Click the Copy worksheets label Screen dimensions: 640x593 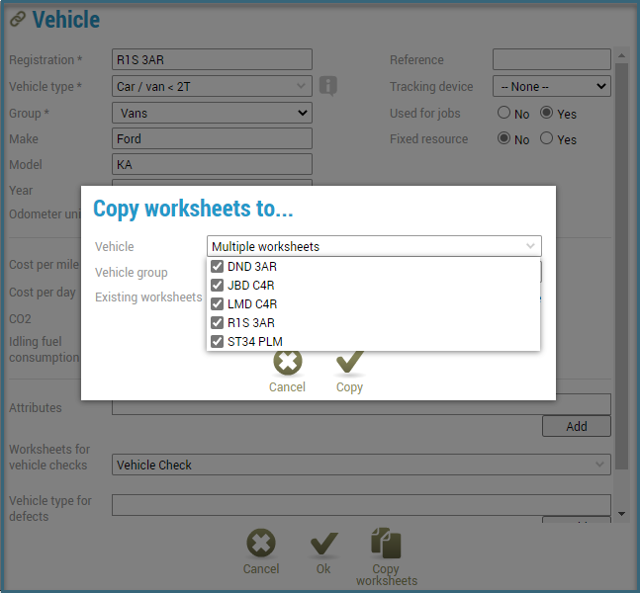click(x=387, y=574)
